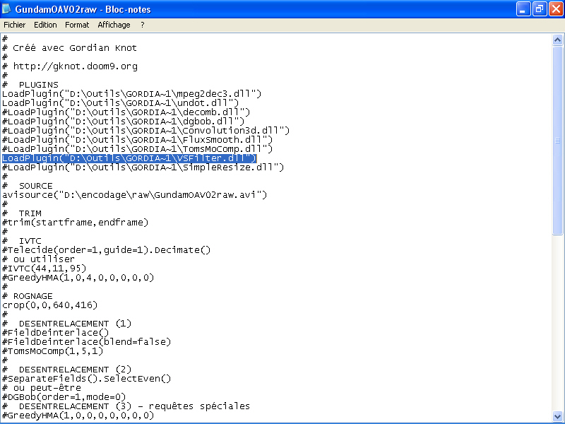Image resolution: width=565 pixels, height=424 pixels.
Task: Click the Telecide(order=1,guide=1).Decimate() line
Action: click(x=107, y=250)
